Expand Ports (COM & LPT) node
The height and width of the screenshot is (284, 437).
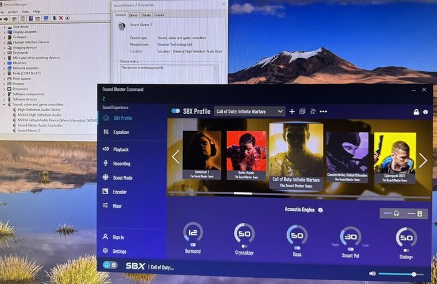[4, 74]
